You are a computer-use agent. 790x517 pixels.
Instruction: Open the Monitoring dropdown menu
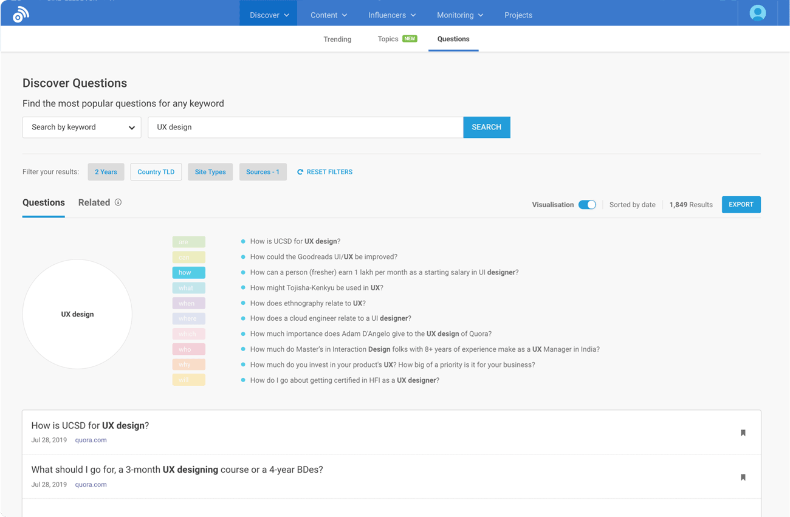tap(460, 15)
